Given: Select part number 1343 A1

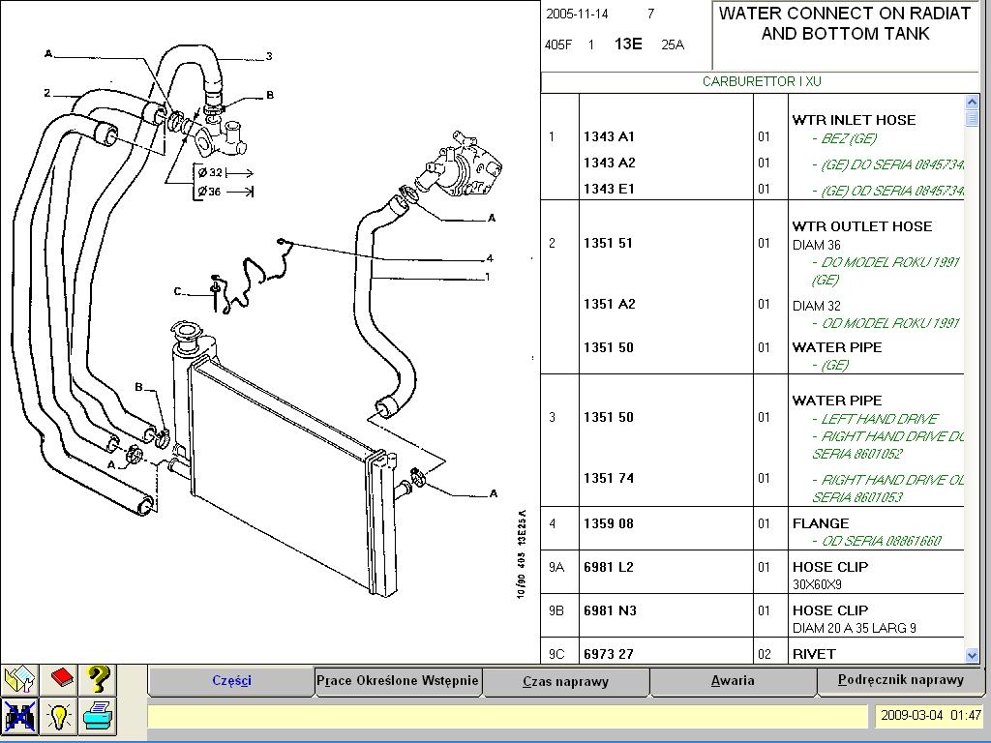Looking at the screenshot, I should click(610, 136).
